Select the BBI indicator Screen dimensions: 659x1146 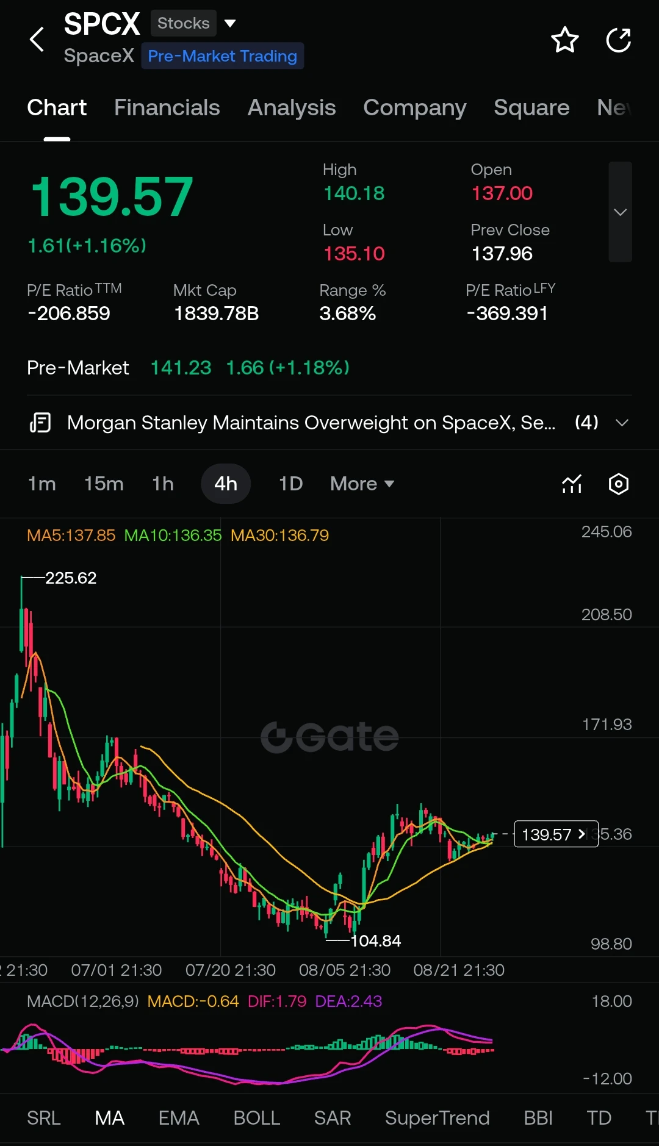538,1118
